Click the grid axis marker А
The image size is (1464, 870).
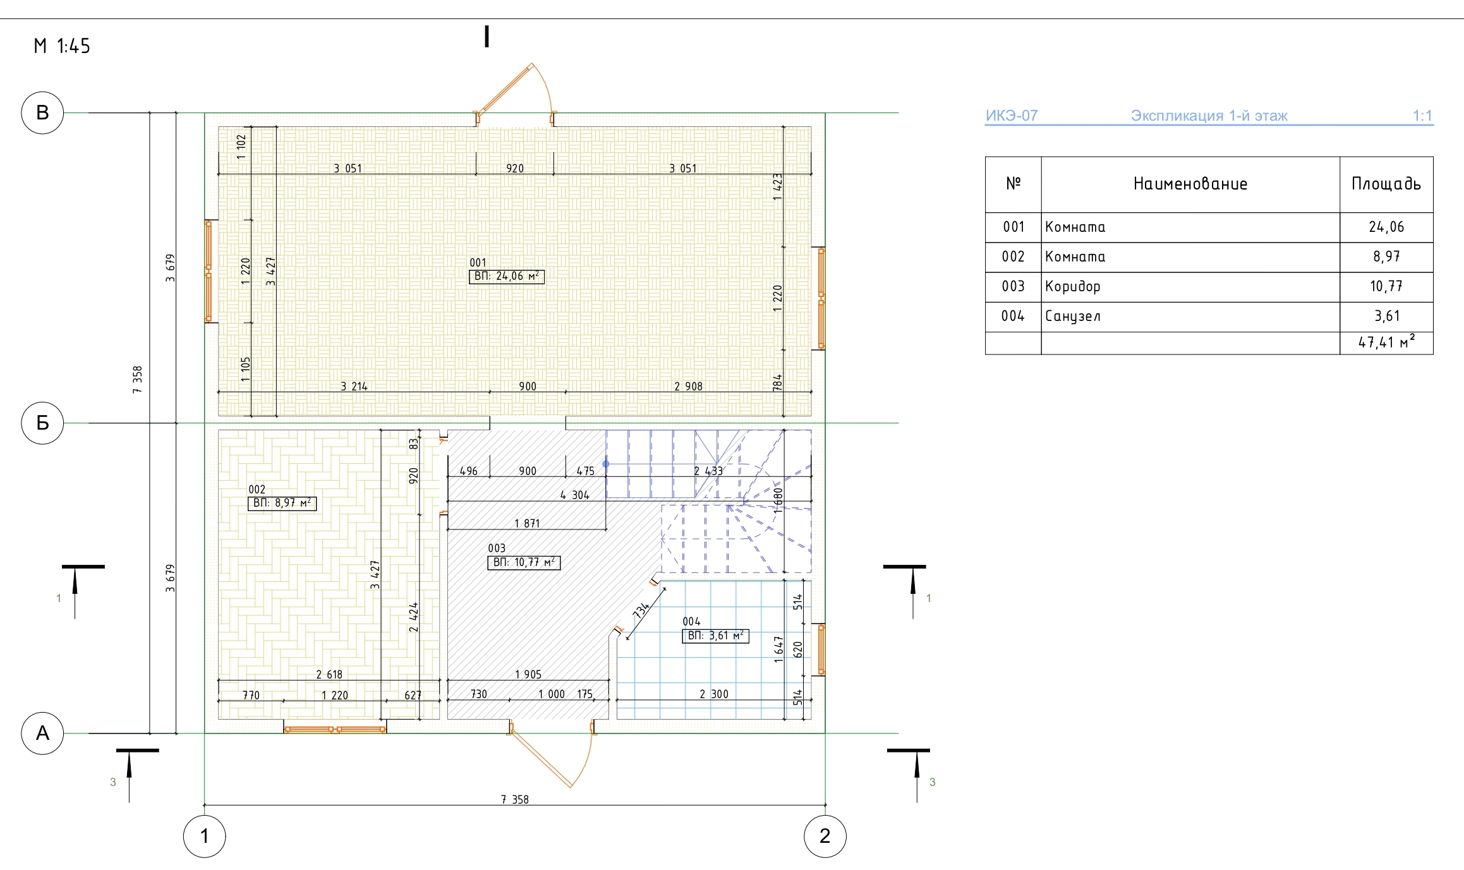[42, 733]
